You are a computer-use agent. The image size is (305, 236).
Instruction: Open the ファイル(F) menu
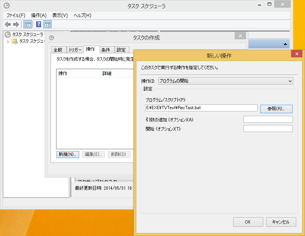pos(16,15)
